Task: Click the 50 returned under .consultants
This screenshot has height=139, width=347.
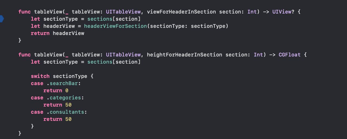Action: click(68, 119)
